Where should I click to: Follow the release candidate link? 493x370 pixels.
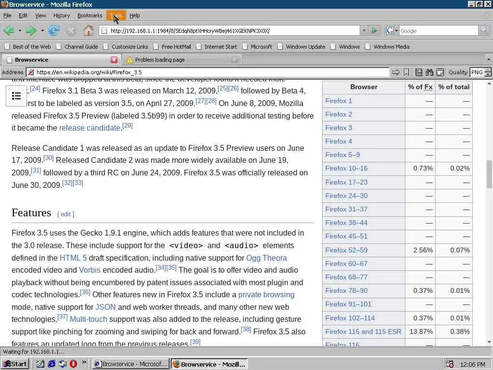tap(90, 128)
